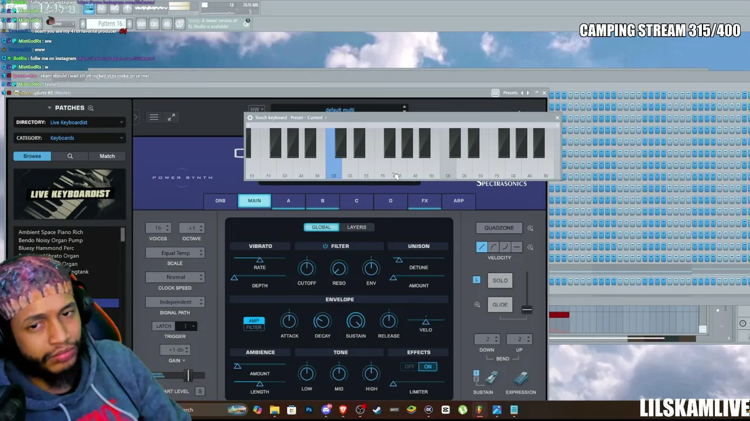Open the QUADZONE button
The image size is (750, 421).
(x=499, y=228)
